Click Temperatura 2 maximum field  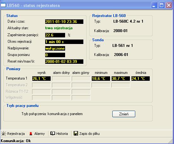click(x=121, y=85)
